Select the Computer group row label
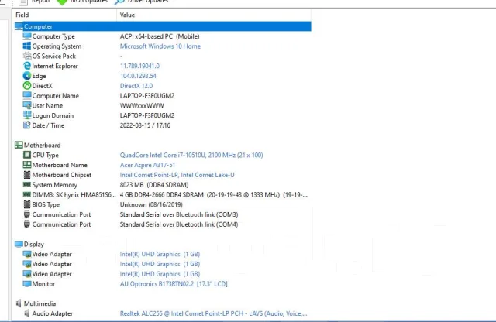 click(38, 26)
